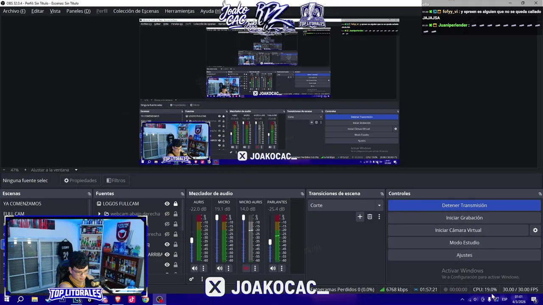This screenshot has width=543, height=305.
Task: Open virtual camera settings gear
Action: [x=535, y=230]
